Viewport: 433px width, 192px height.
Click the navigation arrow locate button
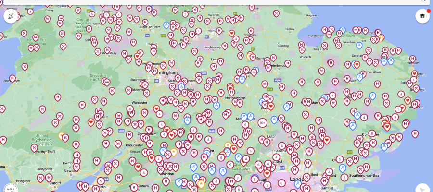422,189
